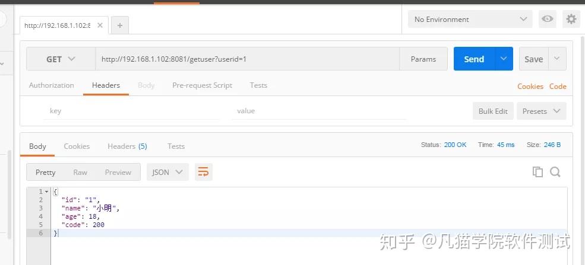Switch response view to Raw

[x=80, y=172]
